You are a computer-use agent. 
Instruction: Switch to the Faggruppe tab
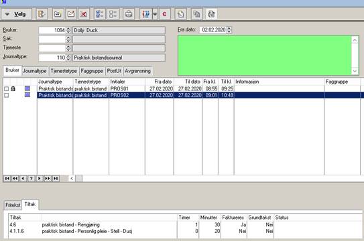[92, 71]
